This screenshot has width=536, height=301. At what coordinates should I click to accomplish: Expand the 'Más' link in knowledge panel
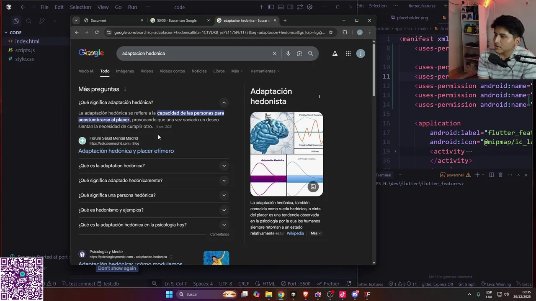(x=316, y=233)
